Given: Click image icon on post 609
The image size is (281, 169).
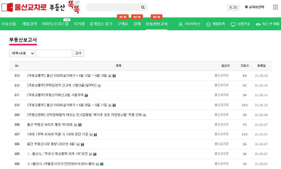Looking at the screenshot, I should click(x=144, y=115).
